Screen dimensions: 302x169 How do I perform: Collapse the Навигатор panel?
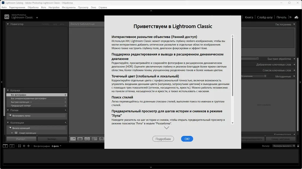pos(8,24)
